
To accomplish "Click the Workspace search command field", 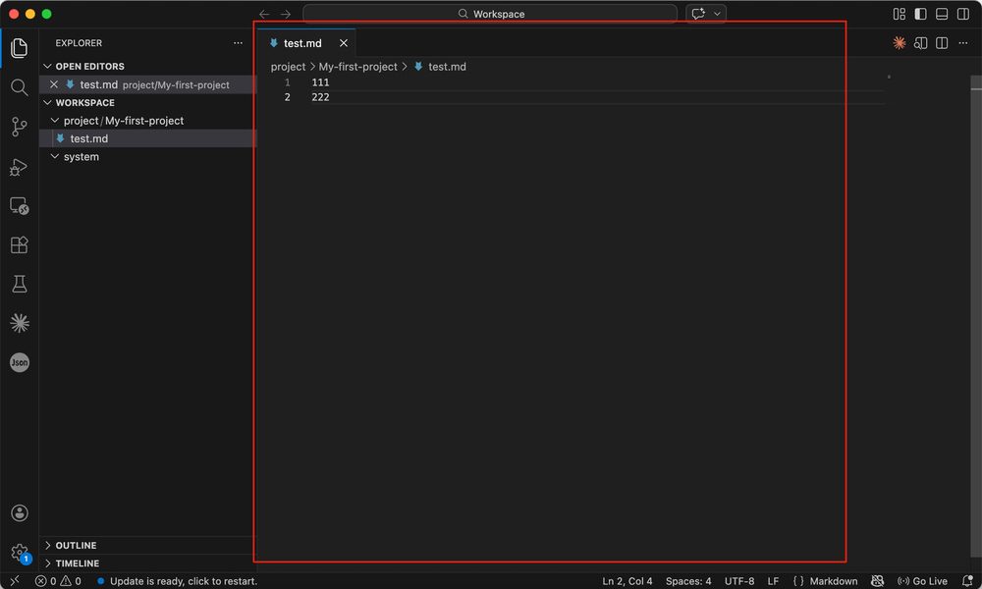I will click(x=490, y=14).
